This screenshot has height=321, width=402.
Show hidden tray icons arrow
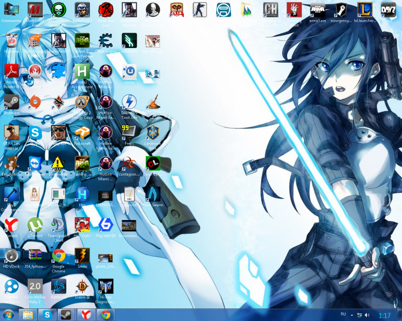coord(352,315)
